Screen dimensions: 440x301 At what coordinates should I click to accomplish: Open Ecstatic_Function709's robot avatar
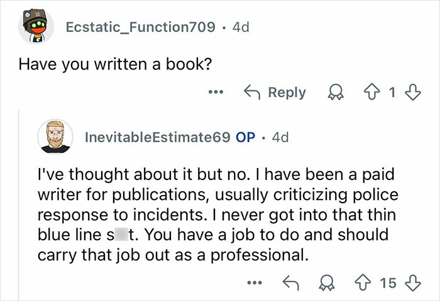click(x=36, y=26)
